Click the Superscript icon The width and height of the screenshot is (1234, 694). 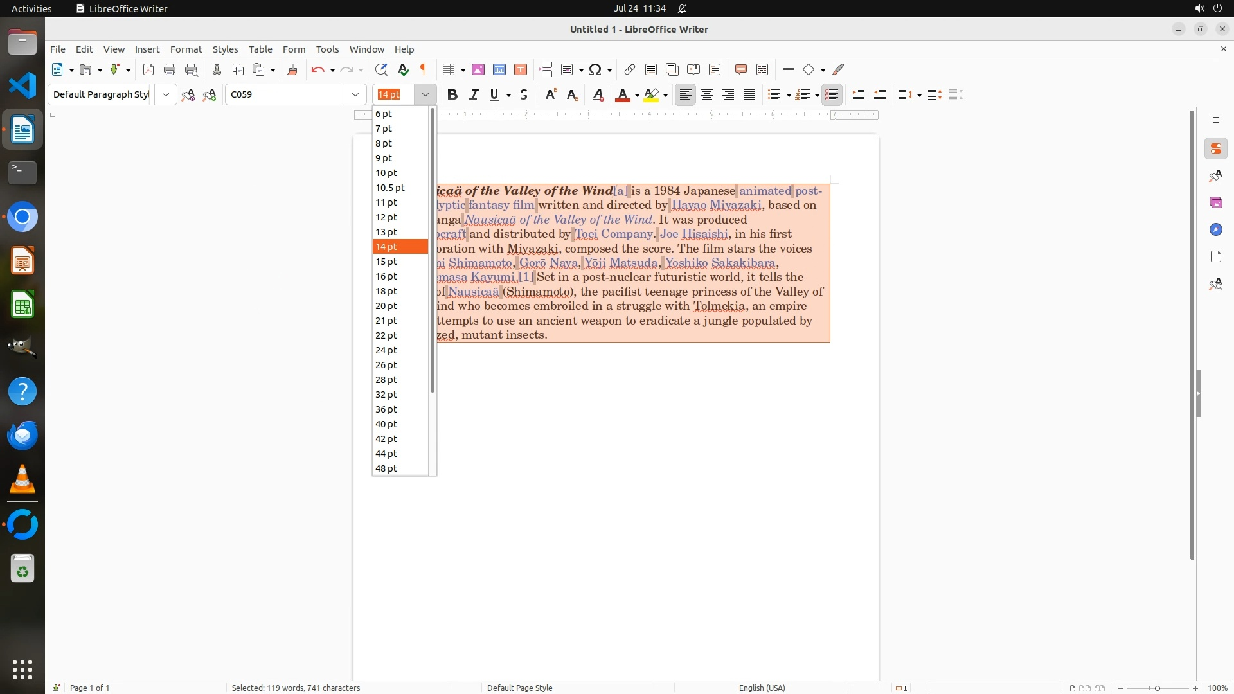550,94
